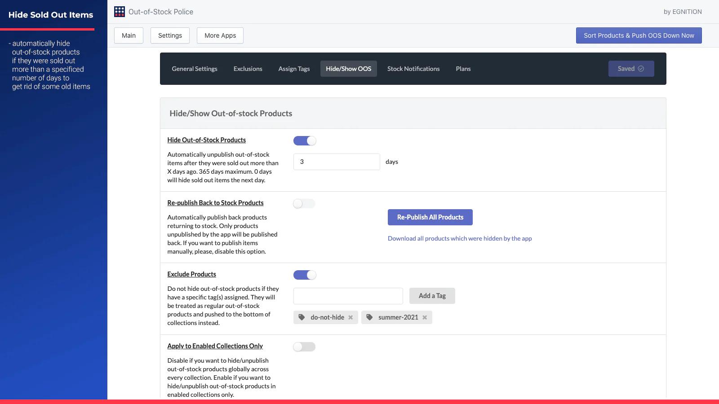Image resolution: width=719 pixels, height=404 pixels.
Task: Switch to the Exclusions tab
Action: click(248, 69)
